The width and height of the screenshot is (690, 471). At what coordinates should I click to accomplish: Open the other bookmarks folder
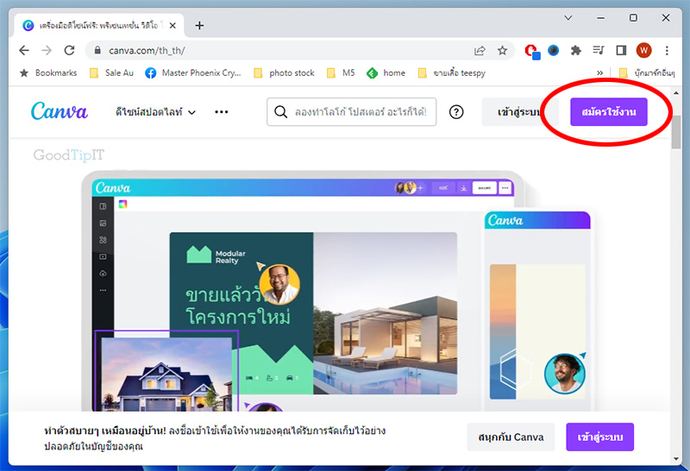click(x=646, y=73)
